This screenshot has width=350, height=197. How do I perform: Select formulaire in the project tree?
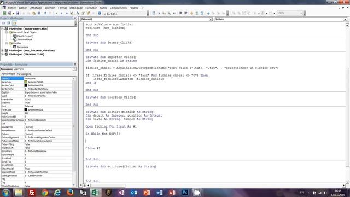pyautogui.click(x=22, y=47)
